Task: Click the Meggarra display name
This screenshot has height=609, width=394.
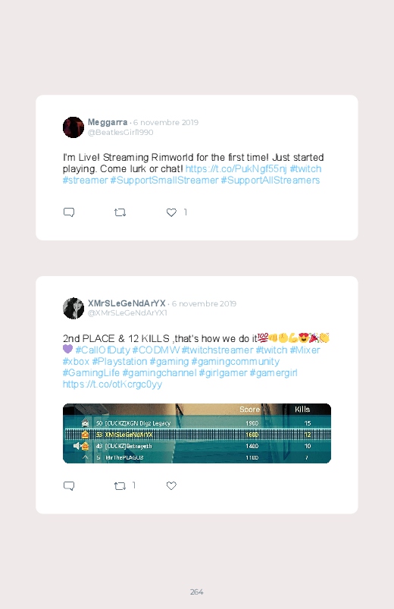Action: pyautogui.click(x=108, y=122)
